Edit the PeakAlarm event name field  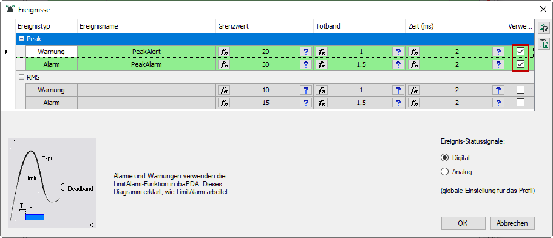pos(146,64)
